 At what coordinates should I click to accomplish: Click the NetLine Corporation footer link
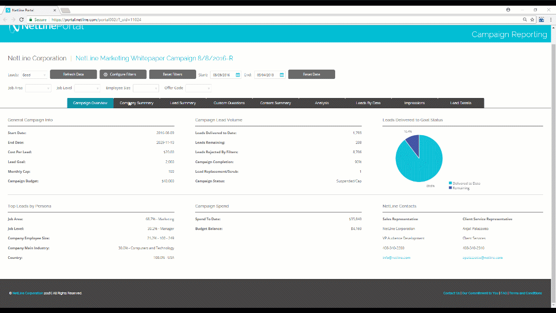(28, 293)
